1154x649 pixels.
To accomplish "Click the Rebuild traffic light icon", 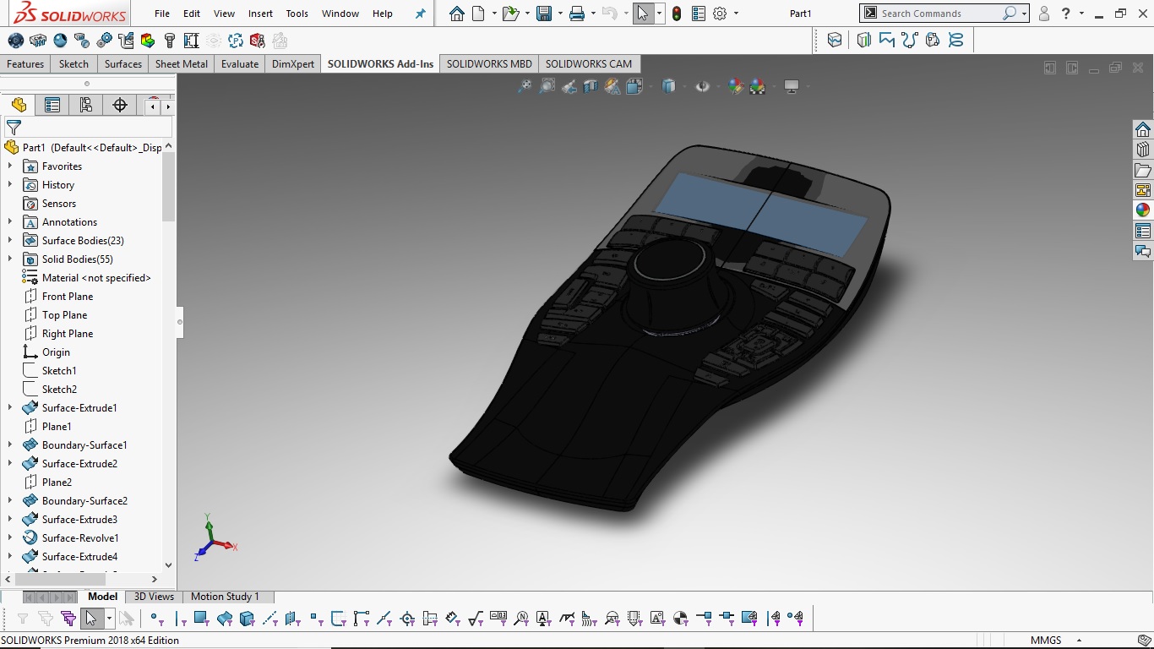I will coord(677,14).
